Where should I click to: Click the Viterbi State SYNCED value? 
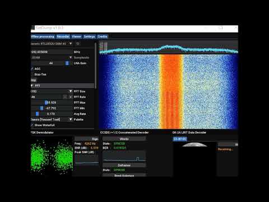tap(119, 144)
